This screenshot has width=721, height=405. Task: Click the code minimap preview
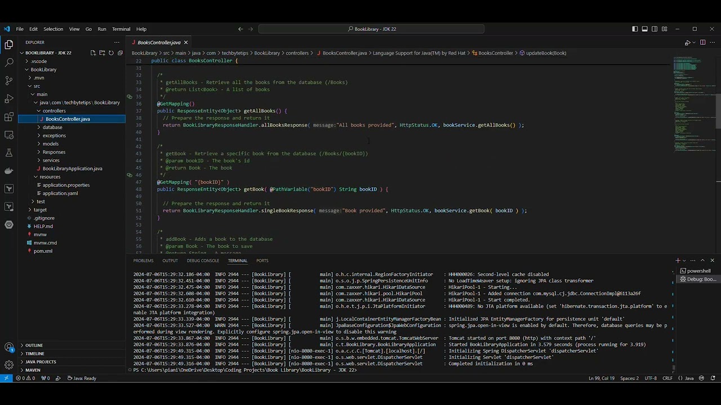coord(694,104)
